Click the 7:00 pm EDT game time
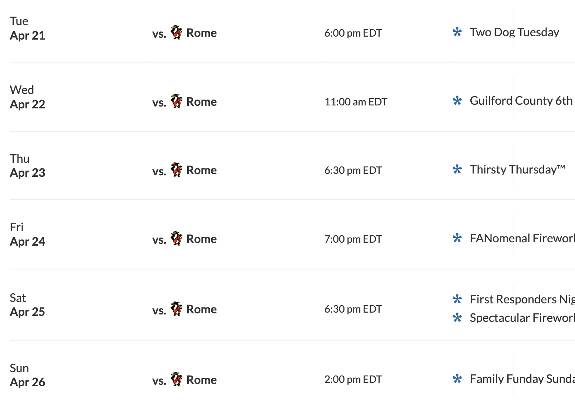Viewport: 575px width, 404px height. click(x=353, y=239)
